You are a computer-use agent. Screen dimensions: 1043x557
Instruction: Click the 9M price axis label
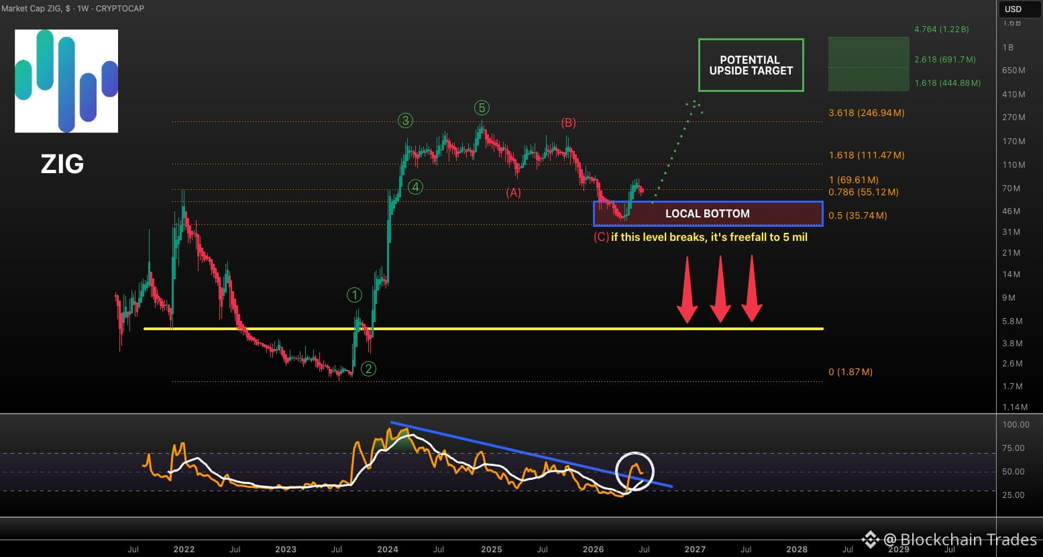click(1009, 298)
